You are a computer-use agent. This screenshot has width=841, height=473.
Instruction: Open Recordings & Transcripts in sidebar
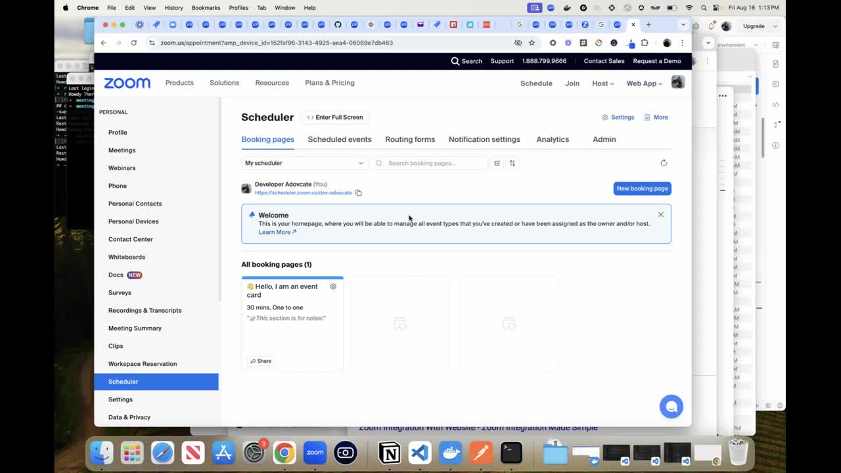click(x=145, y=311)
